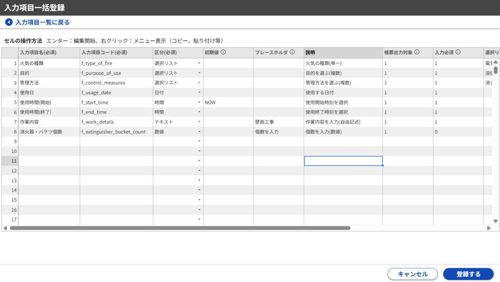Screen dimensions: 500x282
Task: Select the f_extinguisher_bucket_count code cell
Action: [x=116, y=131]
